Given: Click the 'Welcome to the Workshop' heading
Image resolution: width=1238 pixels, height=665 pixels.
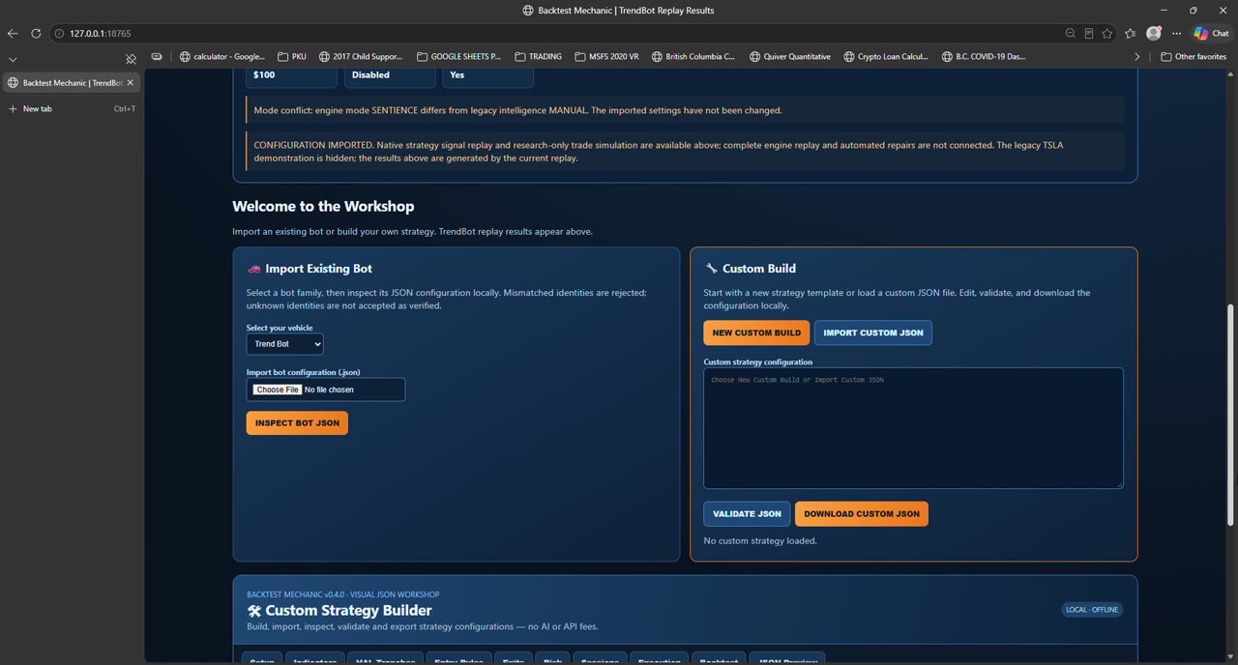Looking at the screenshot, I should pyautogui.click(x=323, y=206).
